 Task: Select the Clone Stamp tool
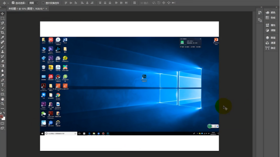[3, 51]
